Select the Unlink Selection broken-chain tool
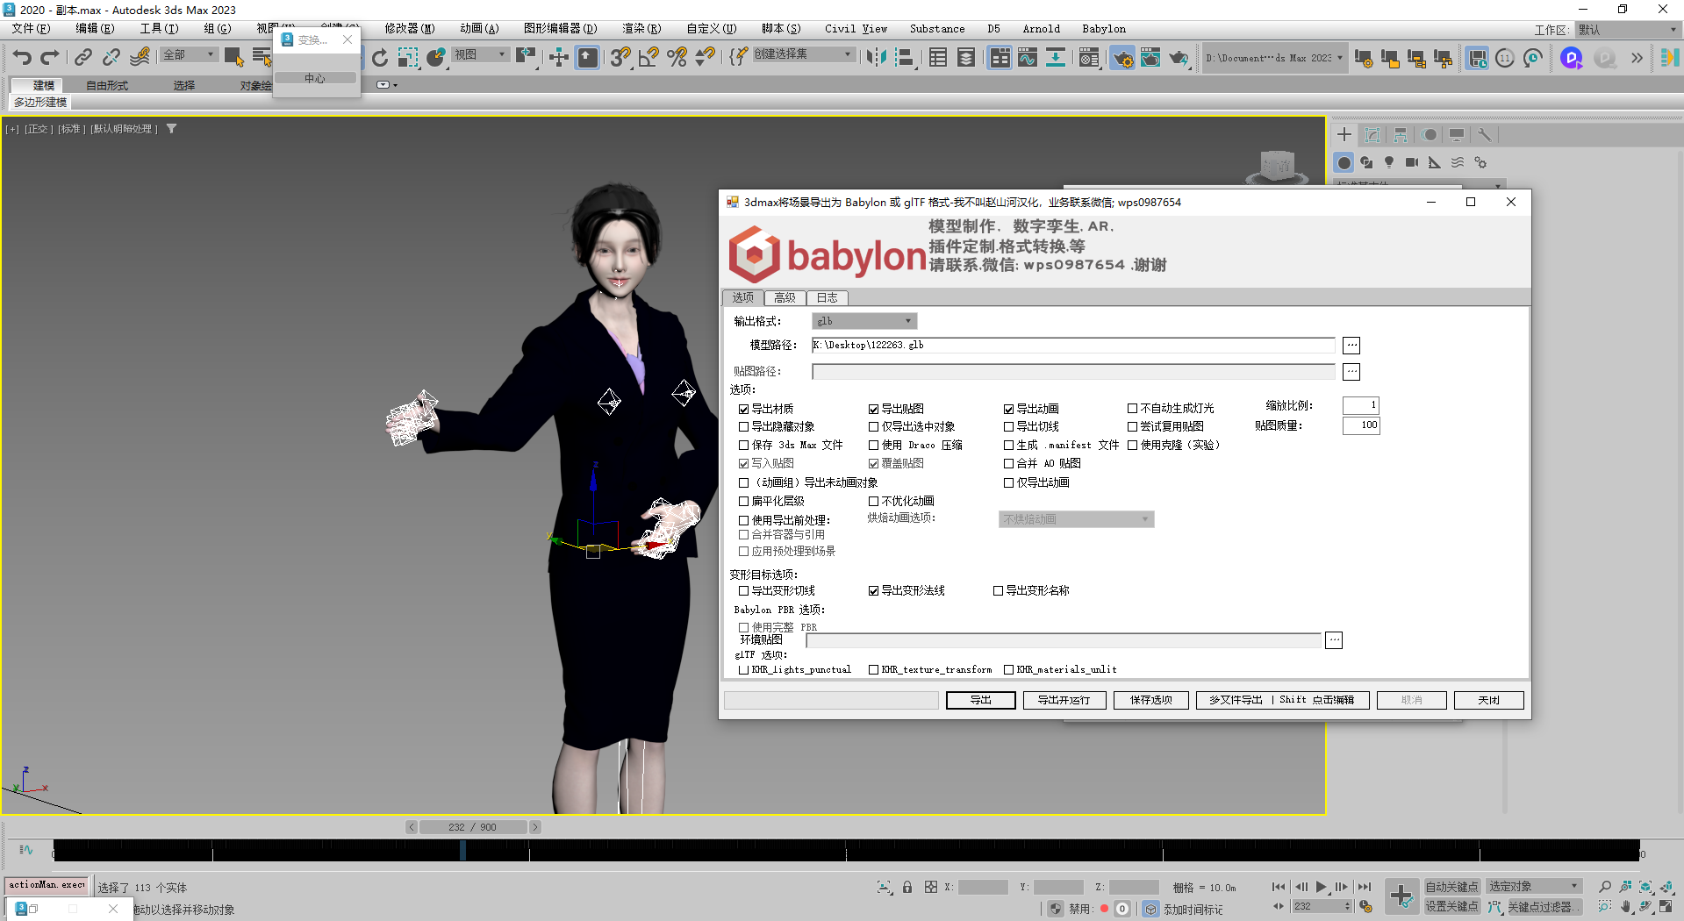The width and height of the screenshot is (1684, 921). point(111,58)
